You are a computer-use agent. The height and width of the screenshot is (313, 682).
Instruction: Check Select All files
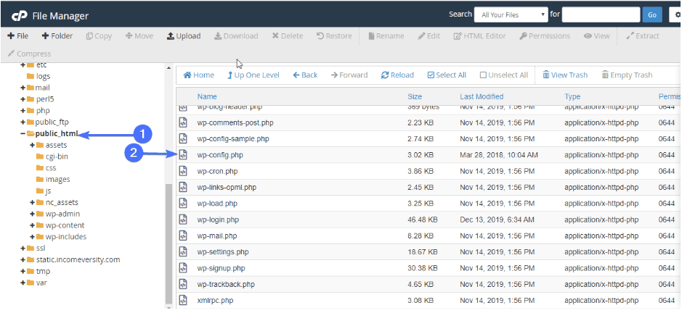tap(447, 75)
